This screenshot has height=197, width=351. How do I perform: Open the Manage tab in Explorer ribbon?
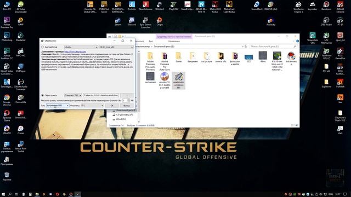coord(174,42)
